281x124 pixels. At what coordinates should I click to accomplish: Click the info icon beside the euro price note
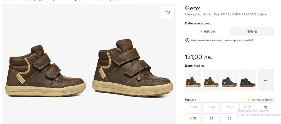click(x=187, y=40)
